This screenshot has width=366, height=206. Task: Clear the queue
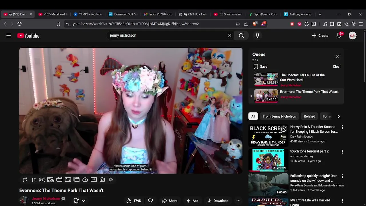click(337, 67)
